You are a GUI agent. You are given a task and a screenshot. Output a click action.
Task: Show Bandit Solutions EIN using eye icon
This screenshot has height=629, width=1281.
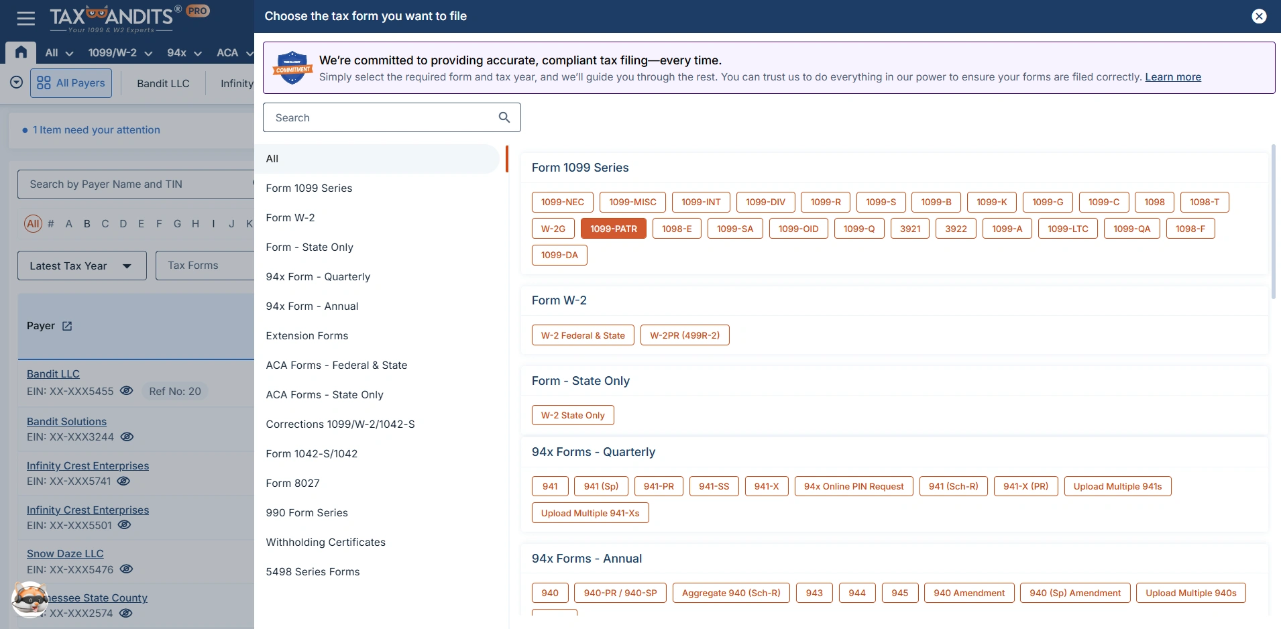click(127, 437)
